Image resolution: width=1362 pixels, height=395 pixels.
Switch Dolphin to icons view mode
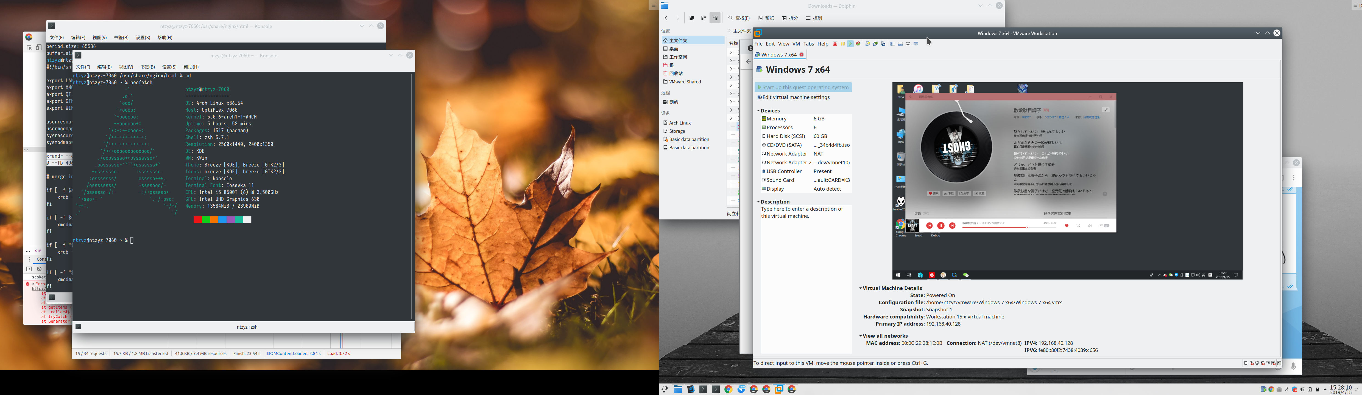pyautogui.click(x=692, y=18)
